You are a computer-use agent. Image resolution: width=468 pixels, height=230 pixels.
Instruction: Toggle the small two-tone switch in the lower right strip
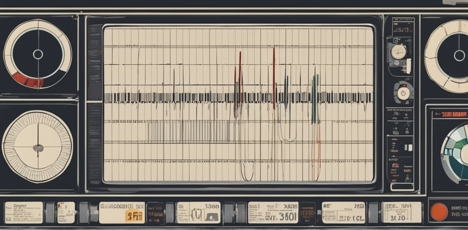pos(408,147)
